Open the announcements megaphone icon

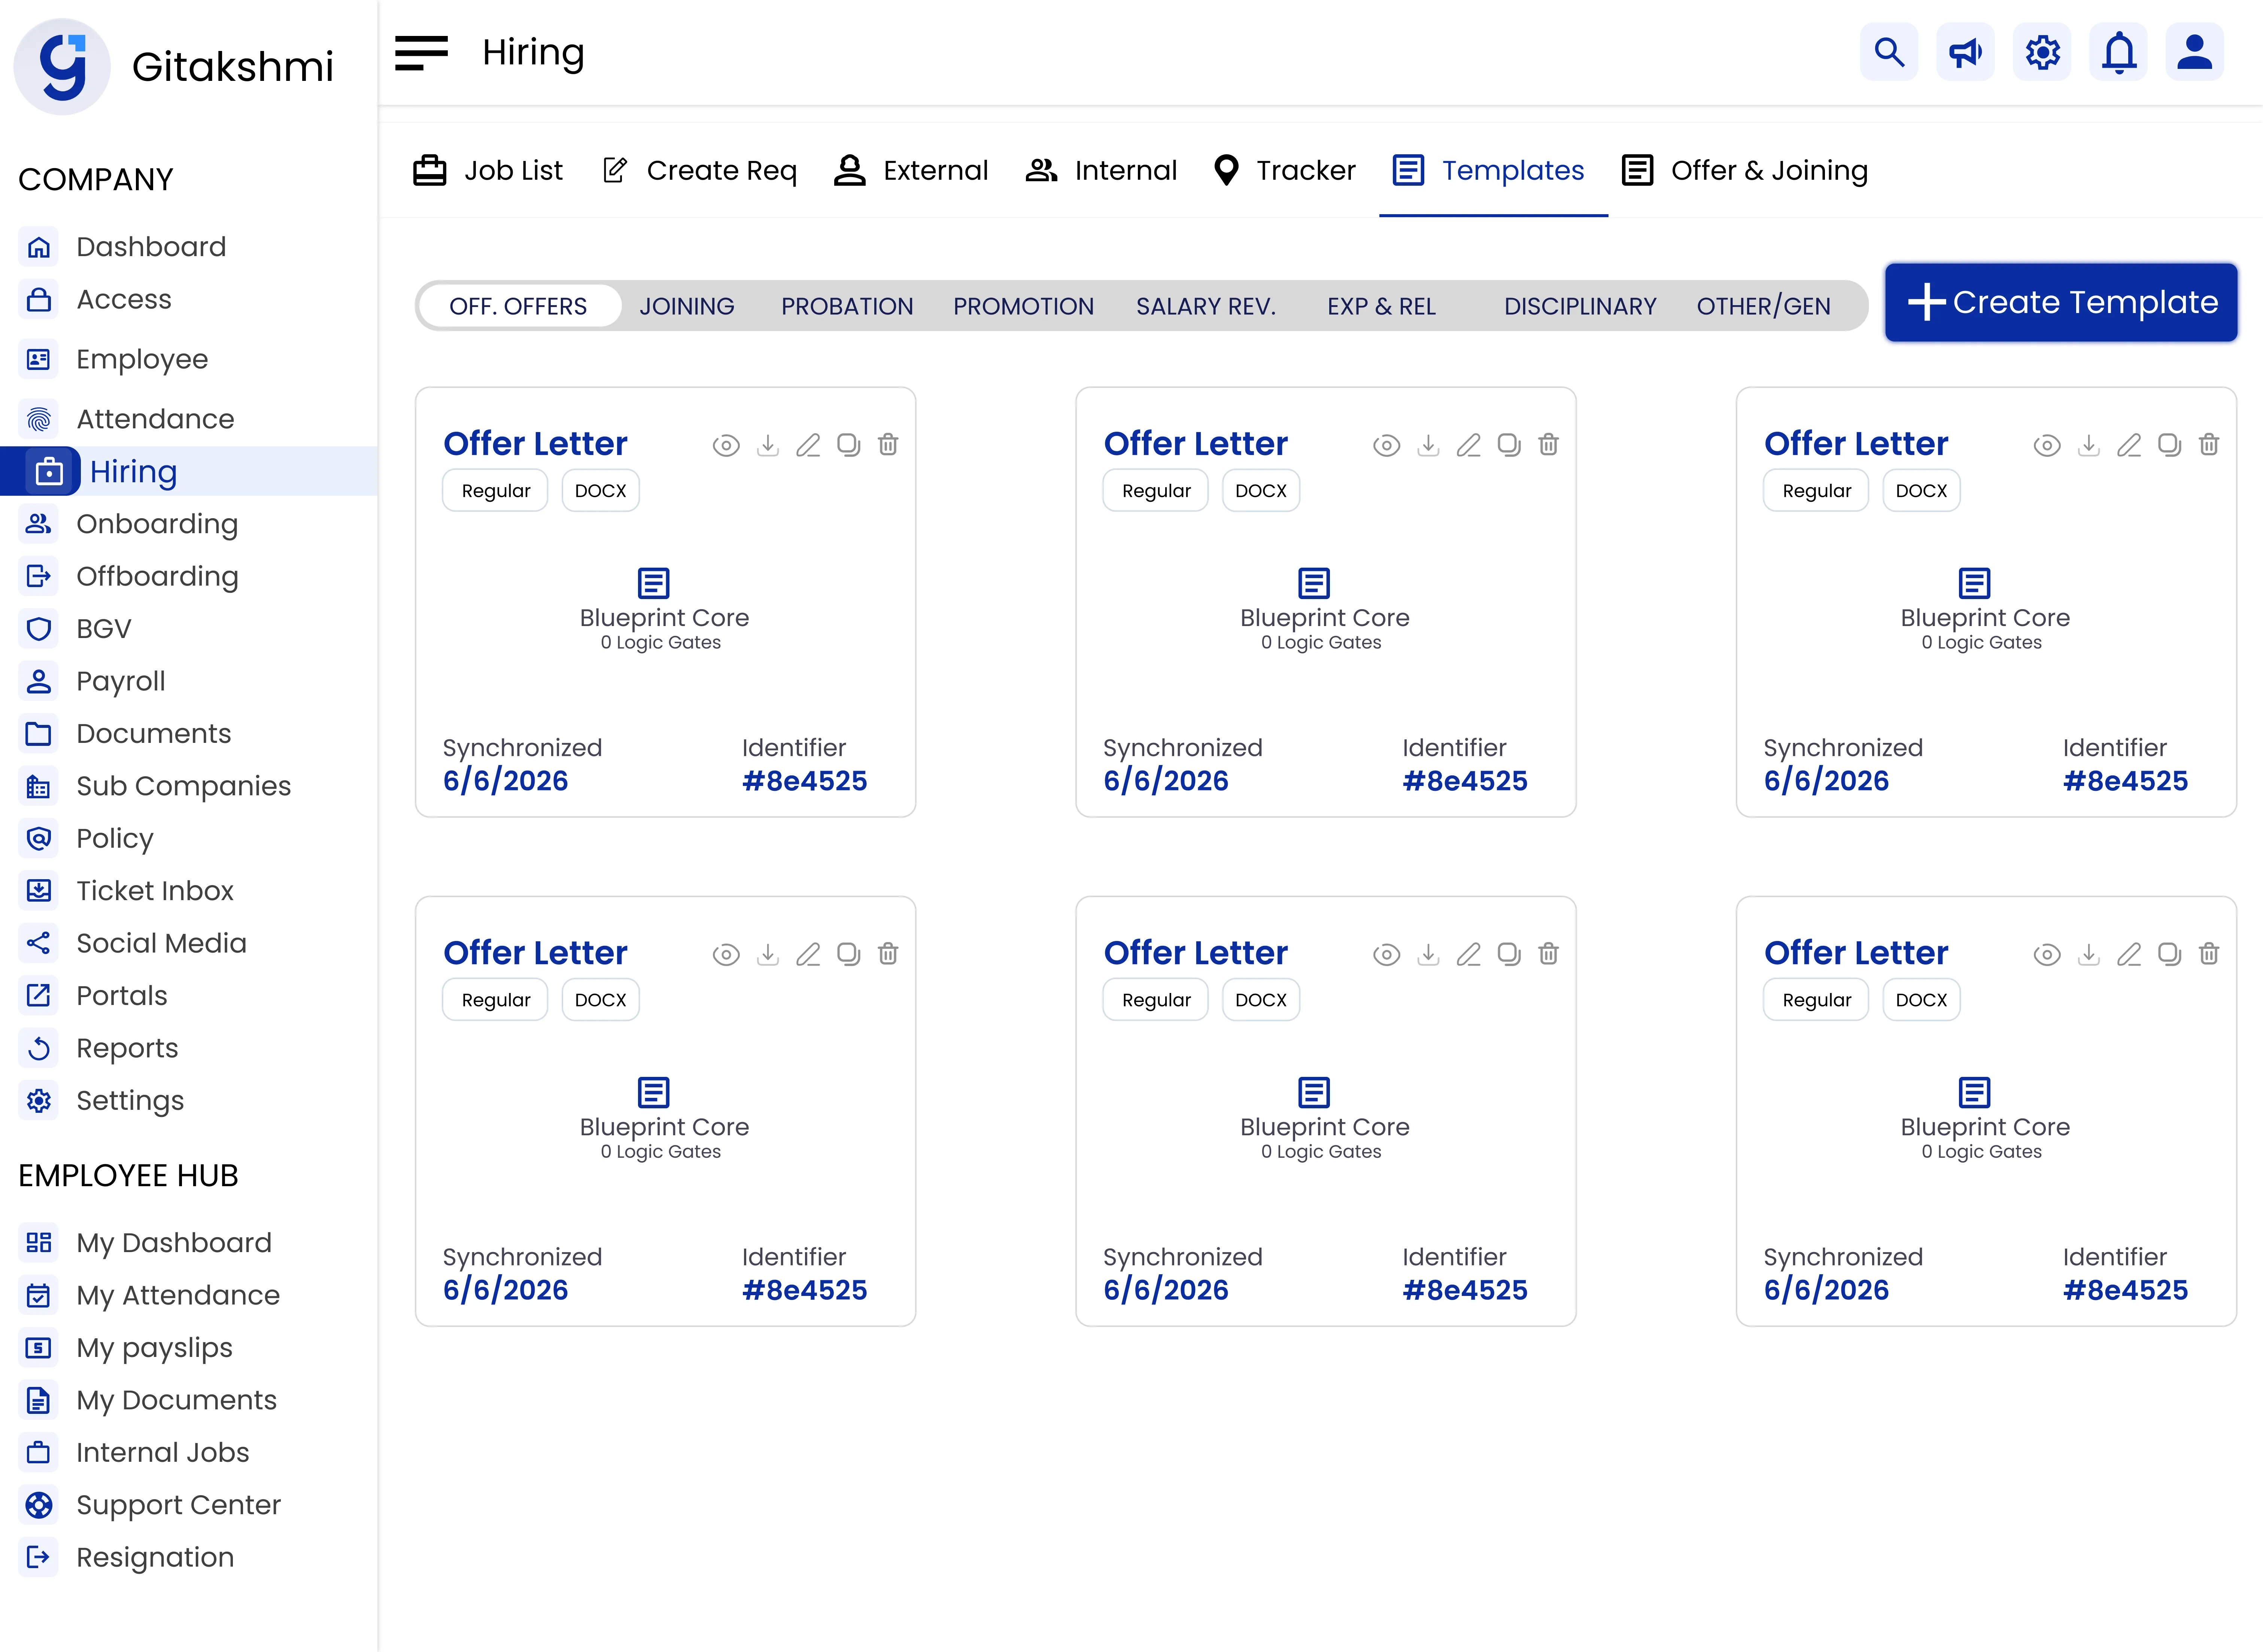pos(1965,52)
